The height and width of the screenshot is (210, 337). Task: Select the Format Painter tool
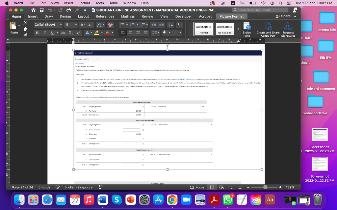pyautogui.click(x=25, y=35)
